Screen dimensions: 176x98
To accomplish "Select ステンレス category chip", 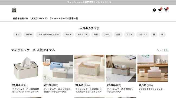I will click(82, 35).
